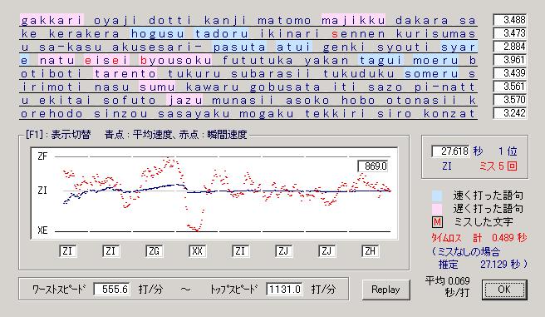Screen dimensions: 545x317
Task: Click the light blue fast-phrase legend swatch
Action: click(x=437, y=196)
